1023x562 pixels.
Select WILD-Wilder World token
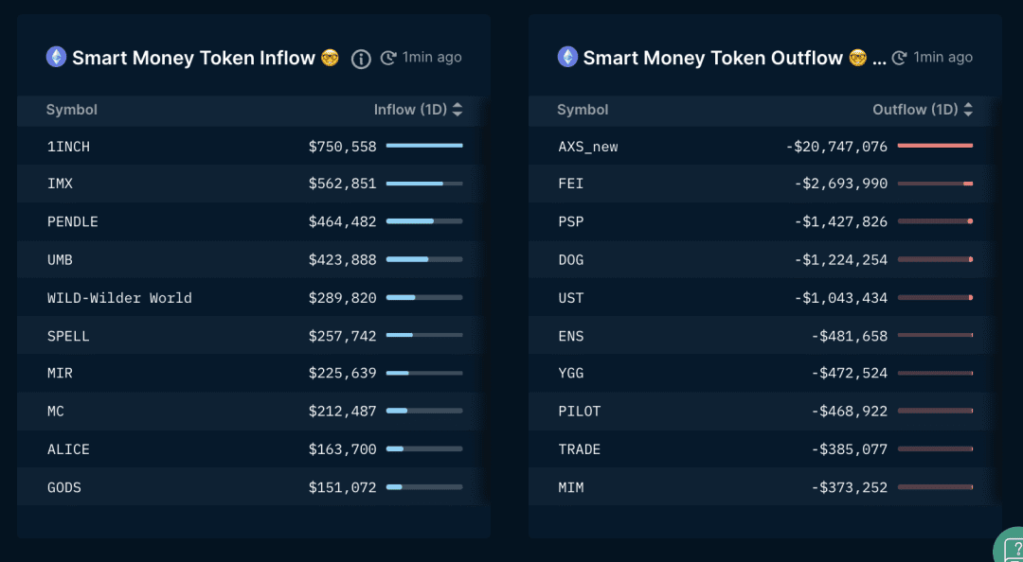click(119, 298)
